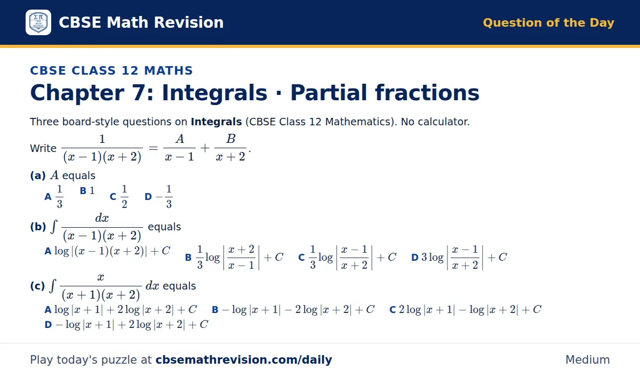
Task: Click the question (b) integral prompt
Action: [x=106, y=227]
